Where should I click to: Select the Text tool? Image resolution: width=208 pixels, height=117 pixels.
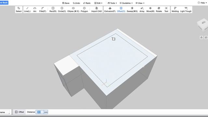(166, 9)
